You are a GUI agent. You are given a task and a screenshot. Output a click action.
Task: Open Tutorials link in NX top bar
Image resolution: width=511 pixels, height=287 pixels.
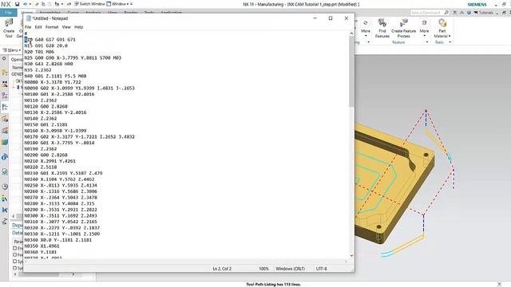coord(483,13)
